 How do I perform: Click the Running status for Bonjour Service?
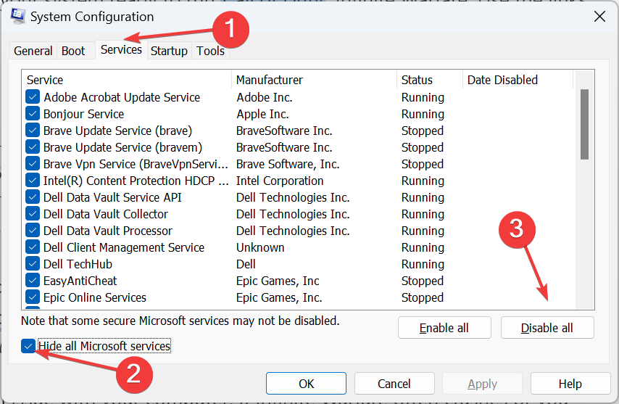pyautogui.click(x=423, y=114)
